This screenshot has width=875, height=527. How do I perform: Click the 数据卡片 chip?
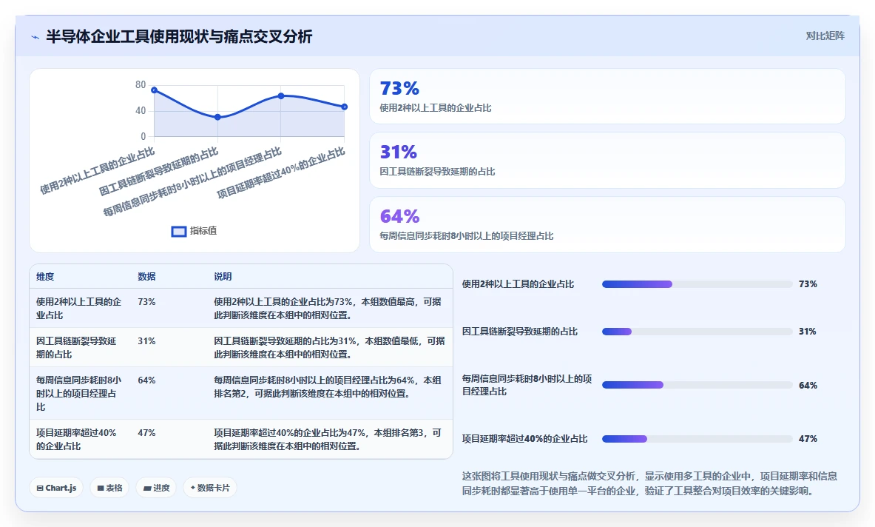coord(210,488)
